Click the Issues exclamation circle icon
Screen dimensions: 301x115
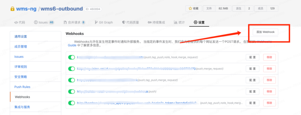click(x=36, y=23)
